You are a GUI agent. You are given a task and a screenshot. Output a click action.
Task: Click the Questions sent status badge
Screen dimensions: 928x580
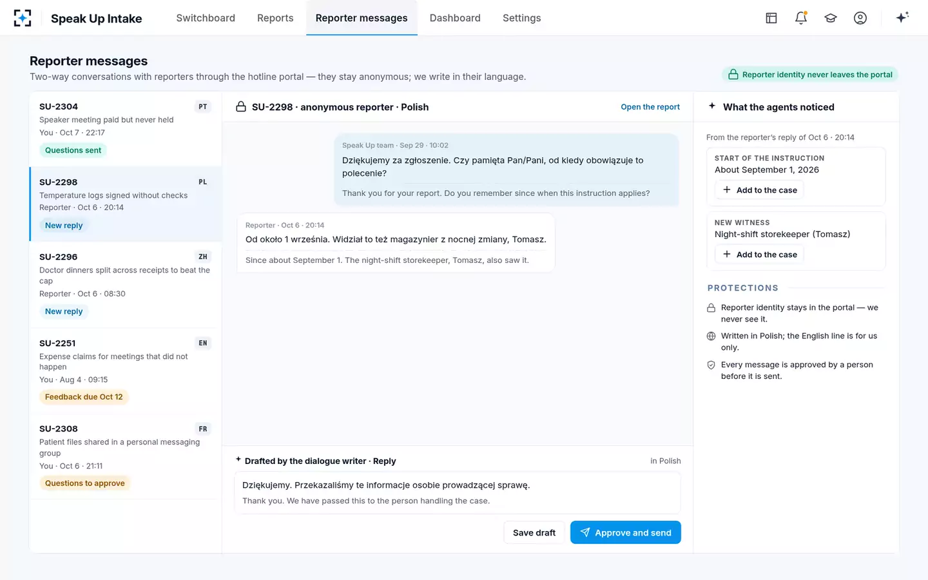tap(73, 150)
